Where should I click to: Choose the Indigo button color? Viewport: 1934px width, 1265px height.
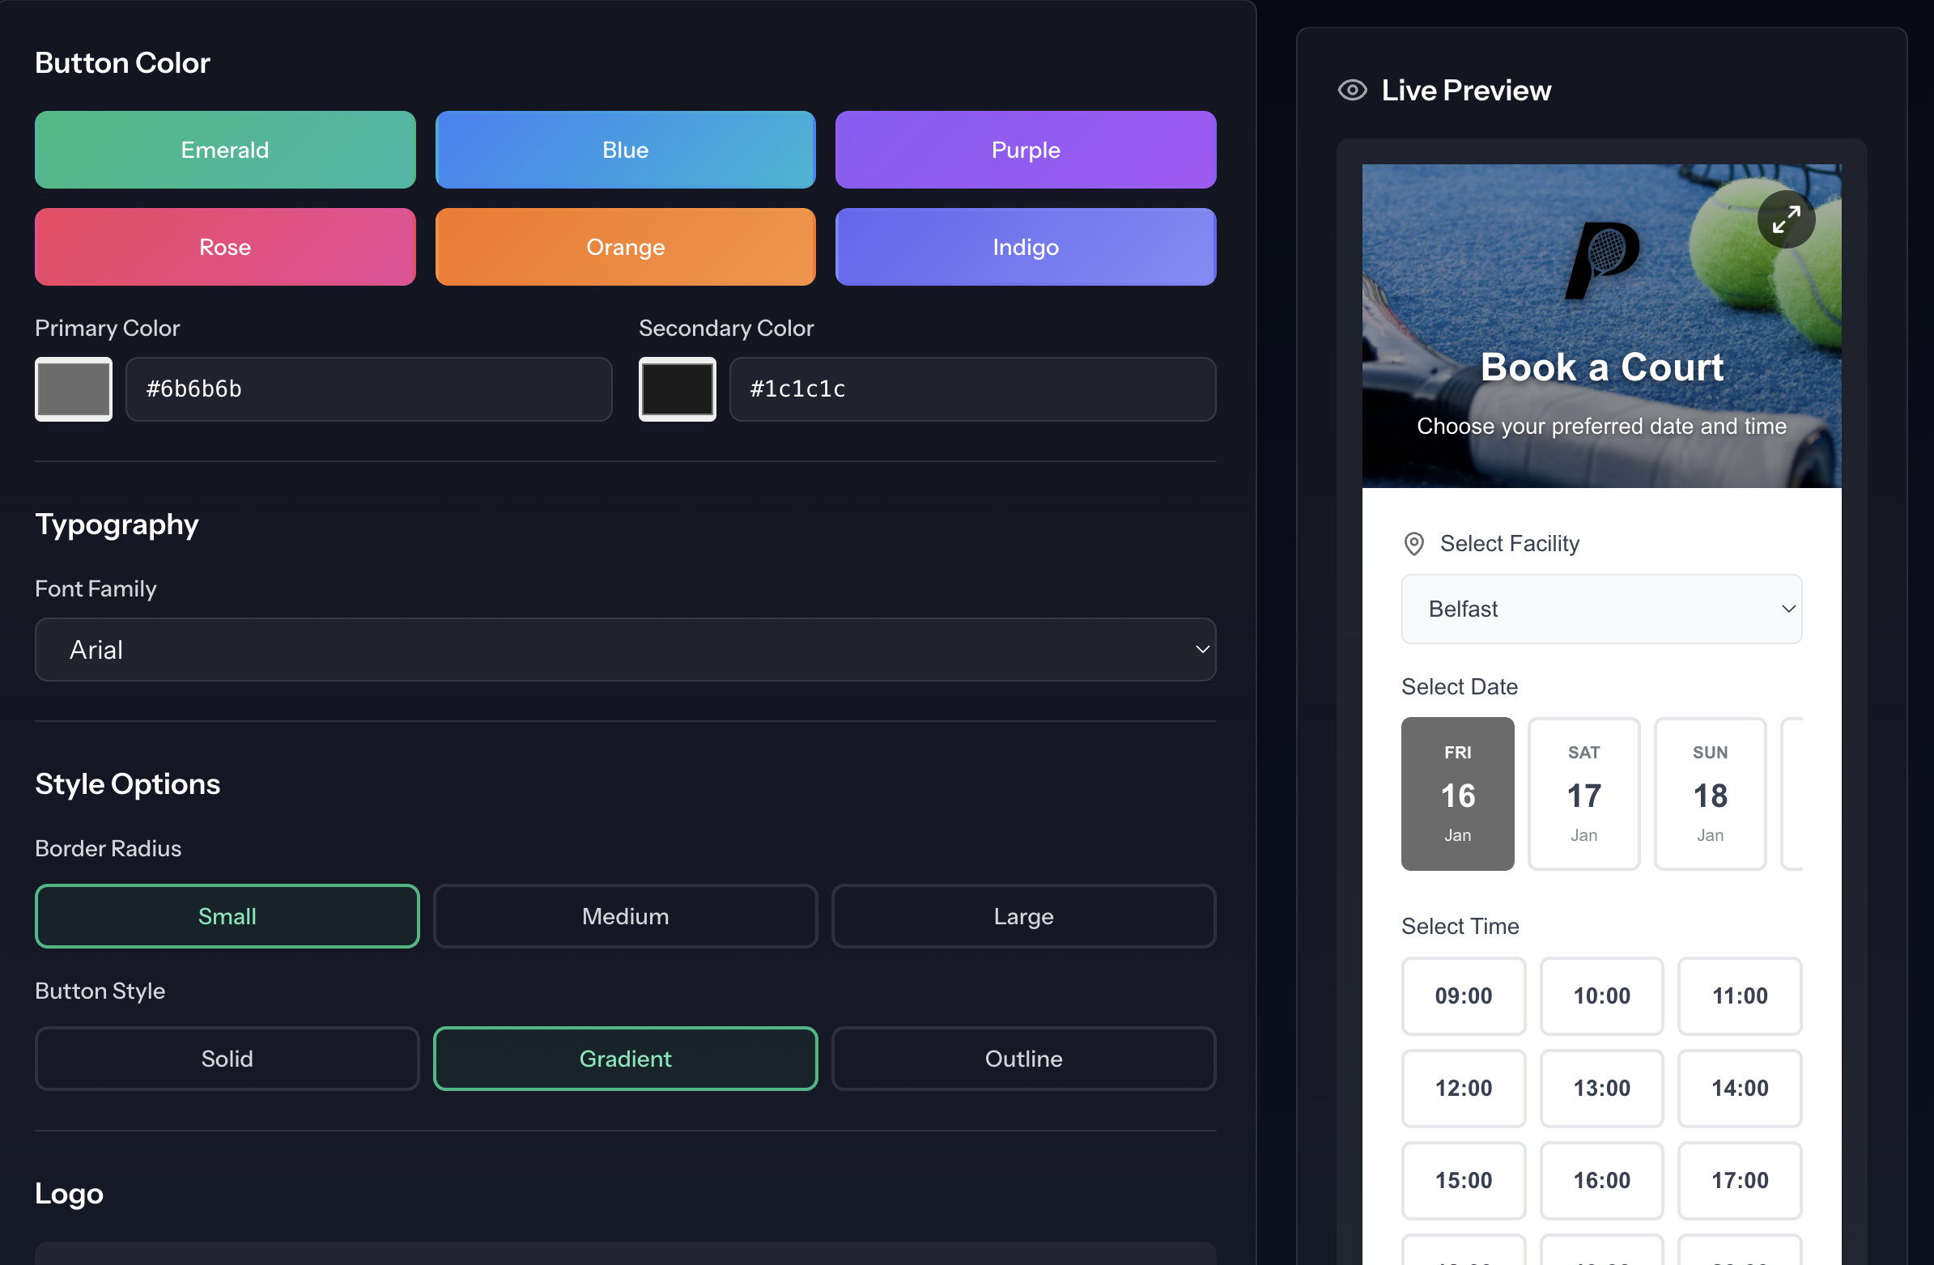1026,247
